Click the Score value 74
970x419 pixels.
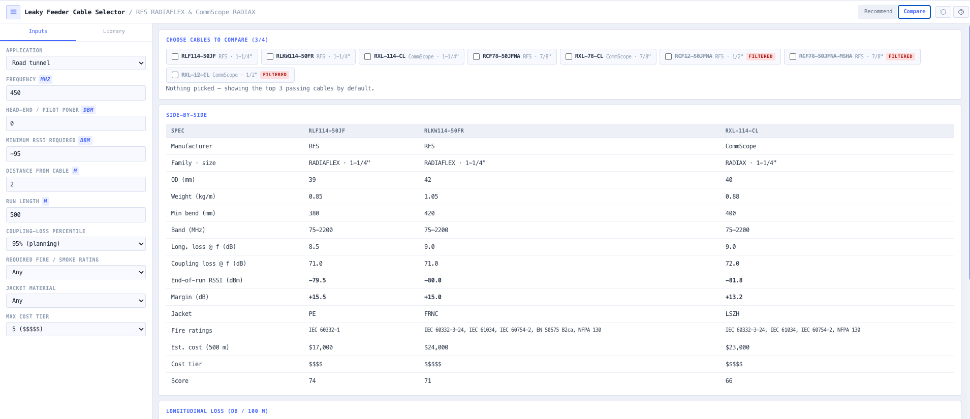(x=312, y=381)
